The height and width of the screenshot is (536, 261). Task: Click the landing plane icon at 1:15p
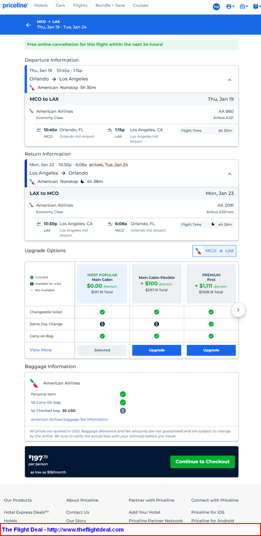click(110, 130)
